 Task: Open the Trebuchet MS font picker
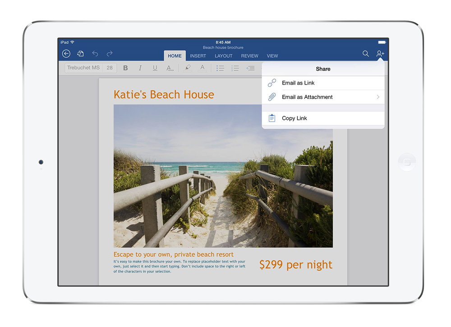pos(84,68)
